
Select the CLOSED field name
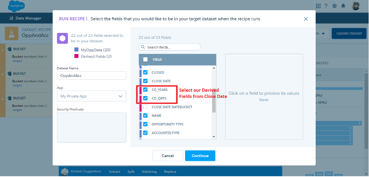(158, 72)
